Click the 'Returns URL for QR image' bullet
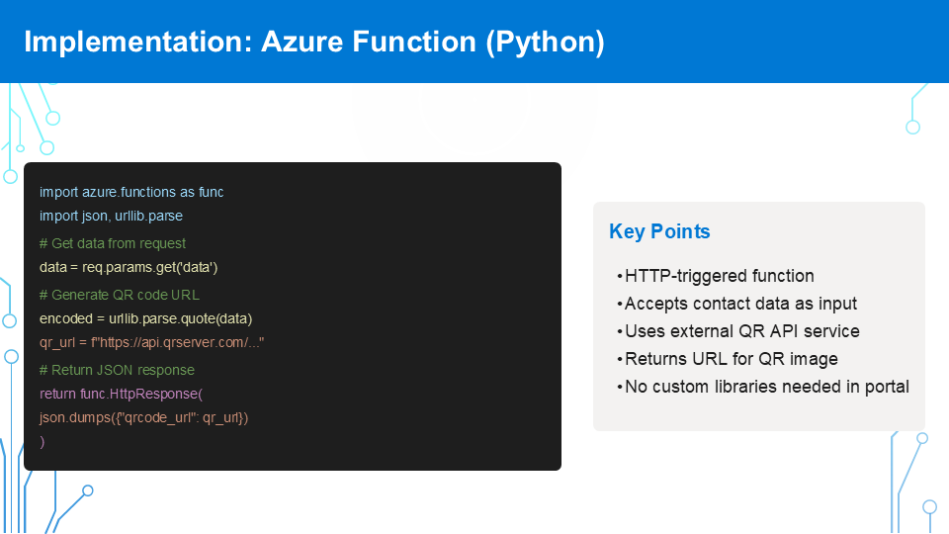The width and height of the screenshot is (949, 534). coord(731,359)
